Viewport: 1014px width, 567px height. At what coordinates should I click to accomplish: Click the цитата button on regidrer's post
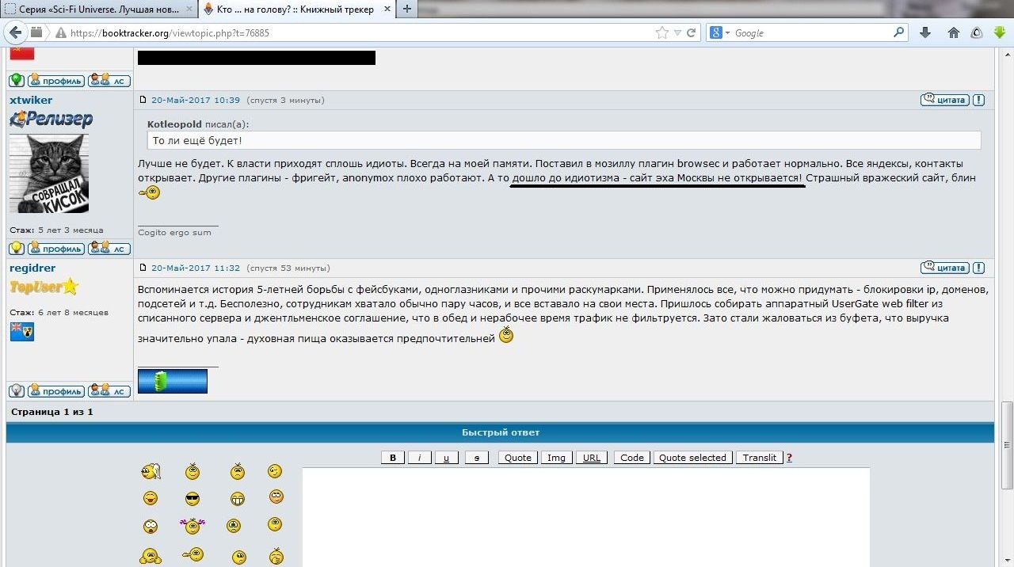(944, 268)
